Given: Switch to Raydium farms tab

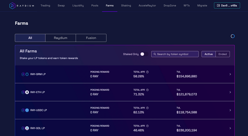Looking at the screenshot, I should tap(61, 38).
